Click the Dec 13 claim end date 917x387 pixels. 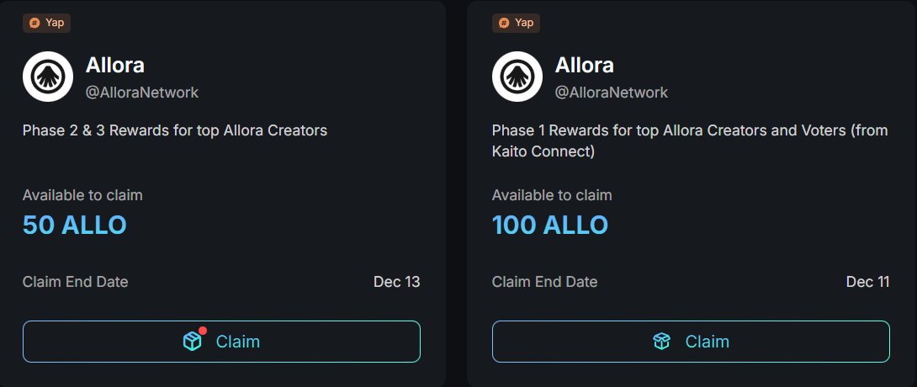point(397,282)
